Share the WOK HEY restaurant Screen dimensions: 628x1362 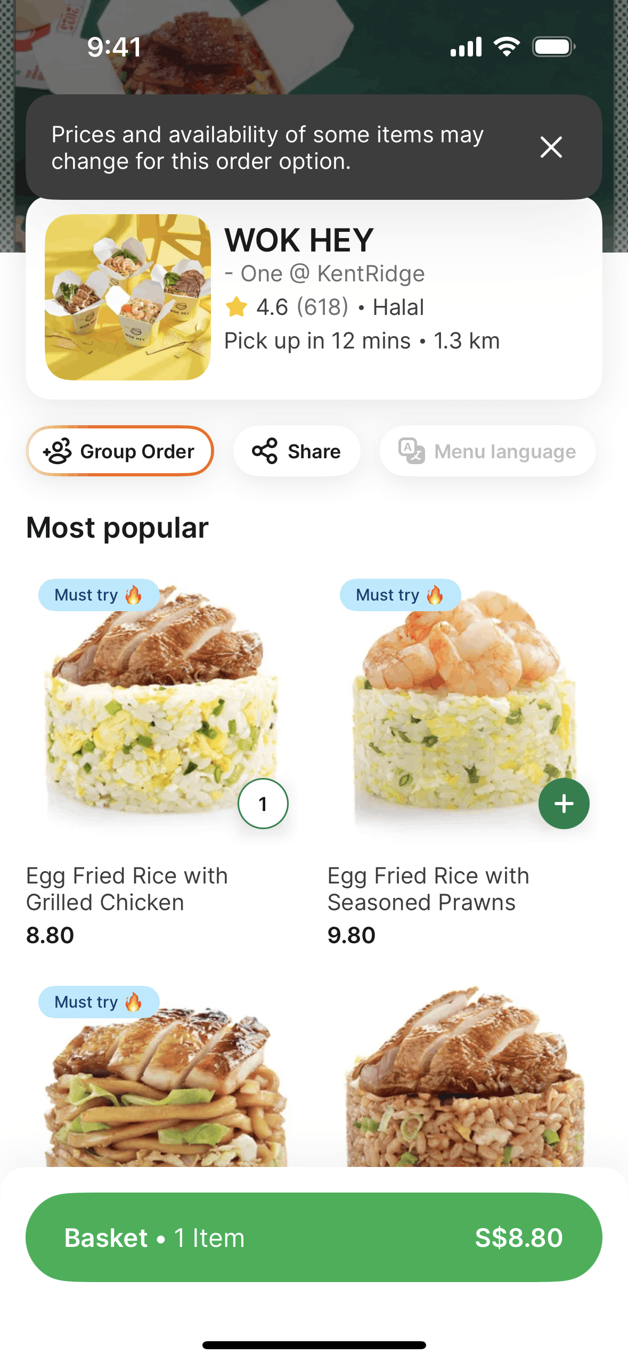297,451
